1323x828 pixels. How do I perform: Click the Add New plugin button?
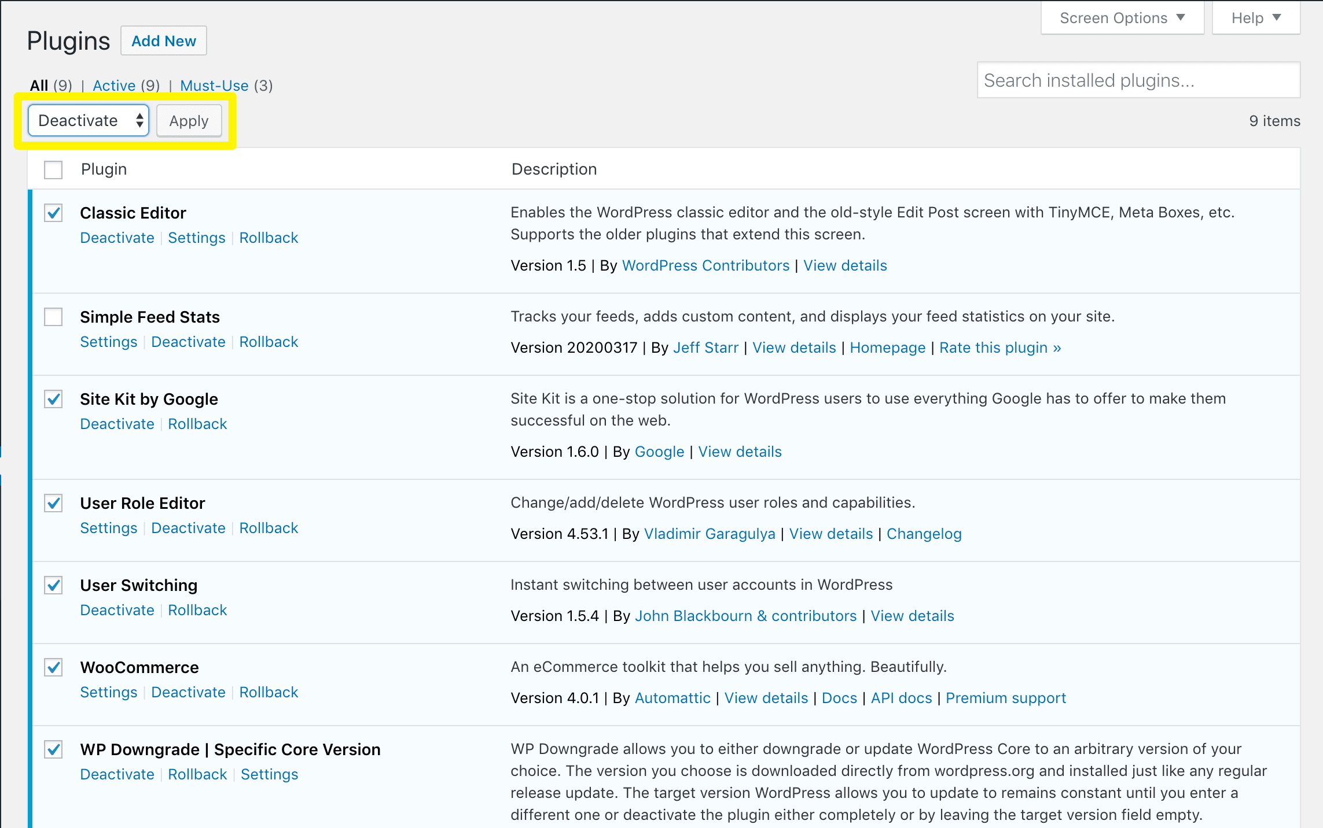[x=163, y=40]
